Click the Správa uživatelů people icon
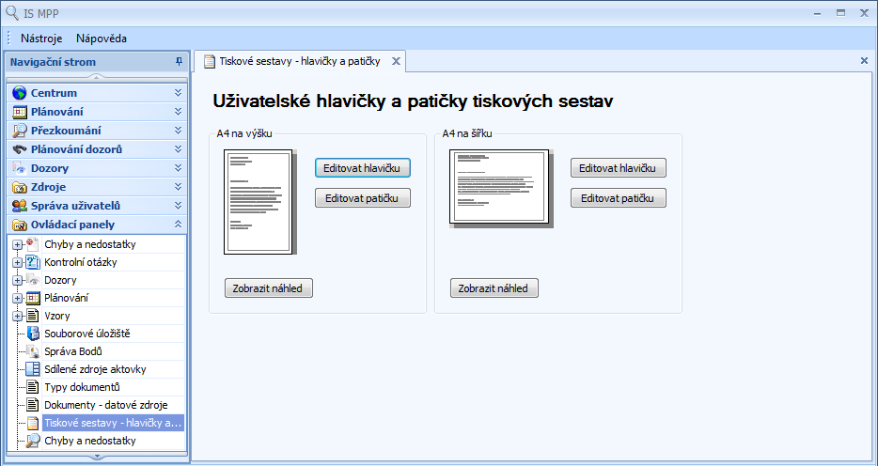The width and height of the screenshot is (878, 466). 20,206
